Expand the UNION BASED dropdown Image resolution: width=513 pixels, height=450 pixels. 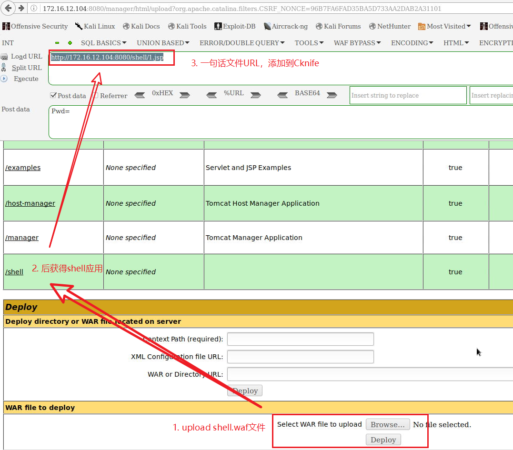pos(163,43)
